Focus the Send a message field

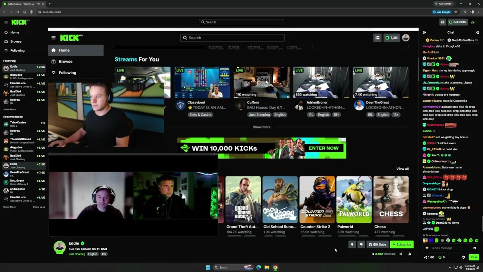(x=451, y=248)
